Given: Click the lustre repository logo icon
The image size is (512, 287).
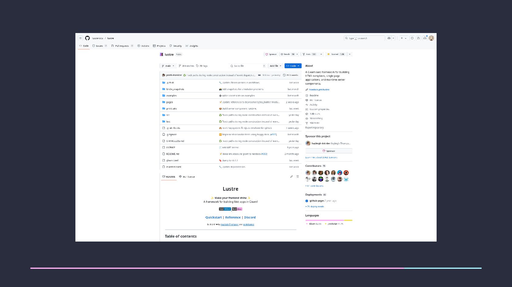Looking at the screenshot, I should (161, 55).
